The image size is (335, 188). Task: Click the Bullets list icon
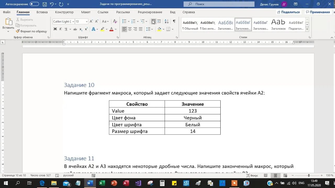coord(124,21)
